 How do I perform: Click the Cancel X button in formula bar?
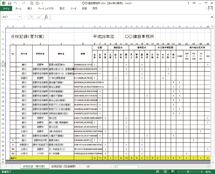click(x=32, y=17)
